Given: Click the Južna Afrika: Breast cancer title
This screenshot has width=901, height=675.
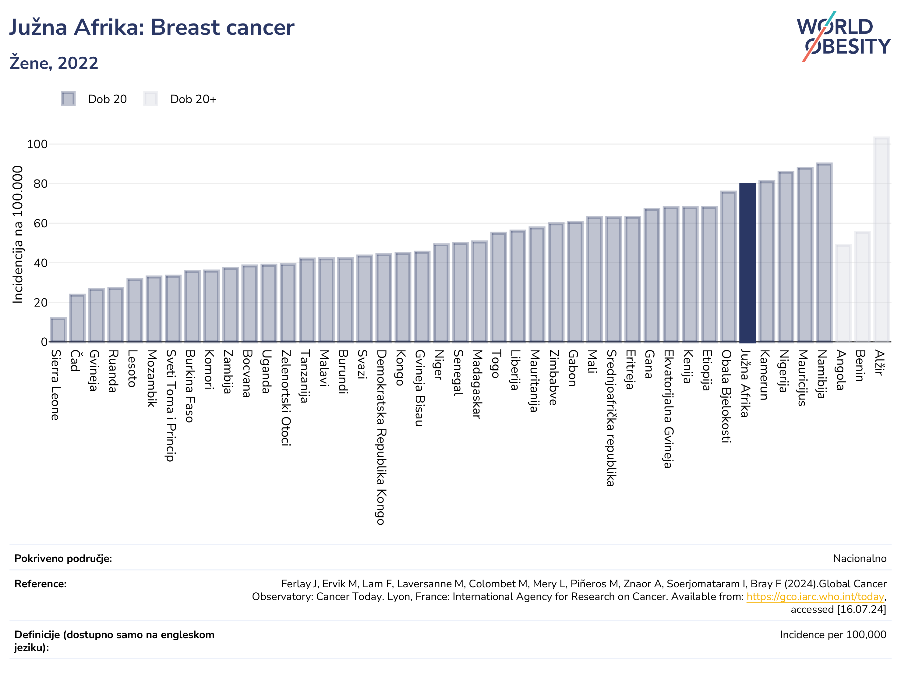Looking at the screenshot, I should pyautogui.click(x=151, y=27).
